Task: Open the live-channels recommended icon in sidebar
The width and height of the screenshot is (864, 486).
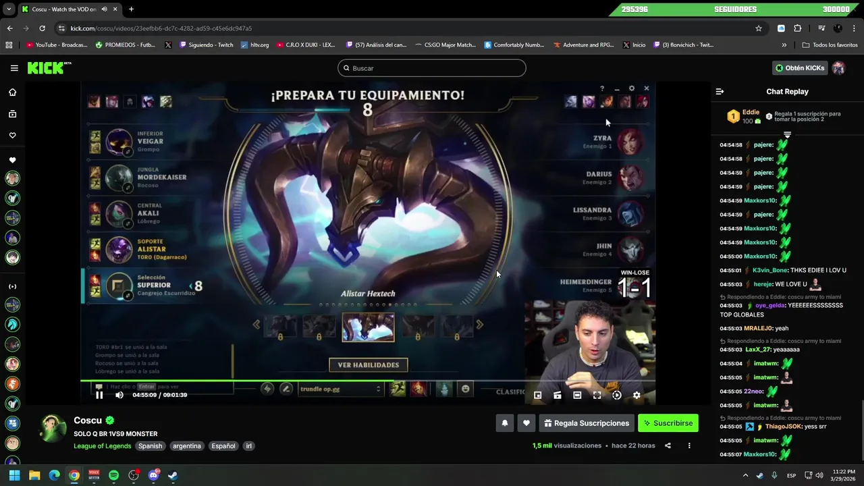Action: 12,287
